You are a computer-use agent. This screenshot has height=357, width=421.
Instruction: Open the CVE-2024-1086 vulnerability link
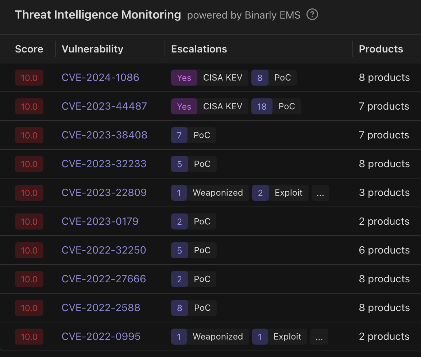click(100, 78)
